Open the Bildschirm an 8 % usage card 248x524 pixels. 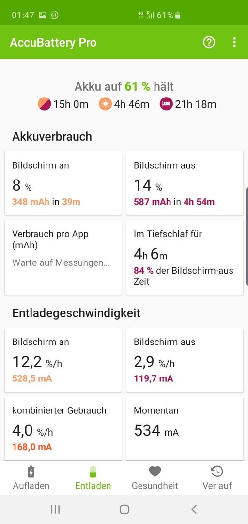(63, 183)
